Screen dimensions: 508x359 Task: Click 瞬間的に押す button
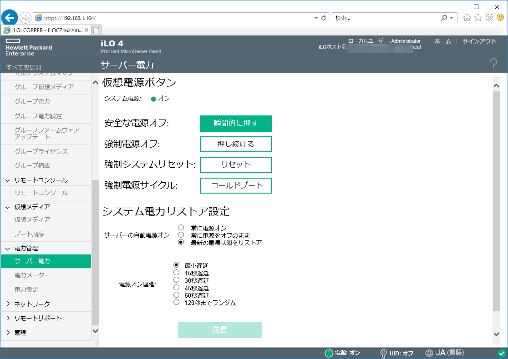pos(236,124)
